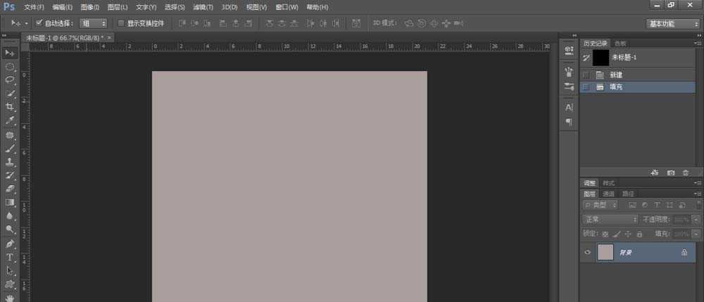The width and height of the screenshot is (704, 302).
Task: Hide the 背景 layer using the eye icon
Action: [x=588, y=253]
